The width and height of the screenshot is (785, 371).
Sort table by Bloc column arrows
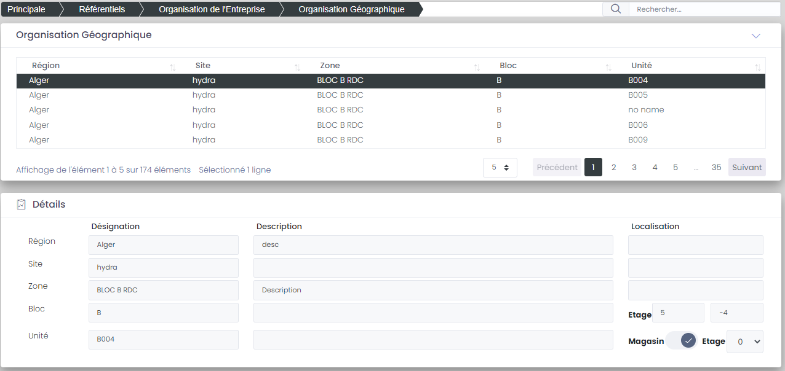click(608, 66)
